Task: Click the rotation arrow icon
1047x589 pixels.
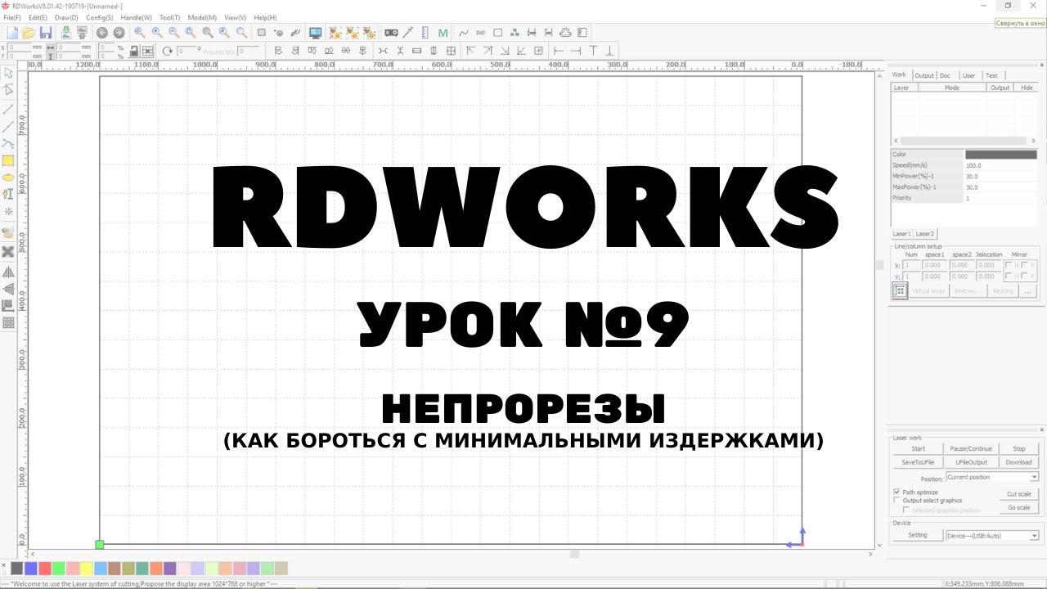Action: pyautogui.click(x=168, y=51)
